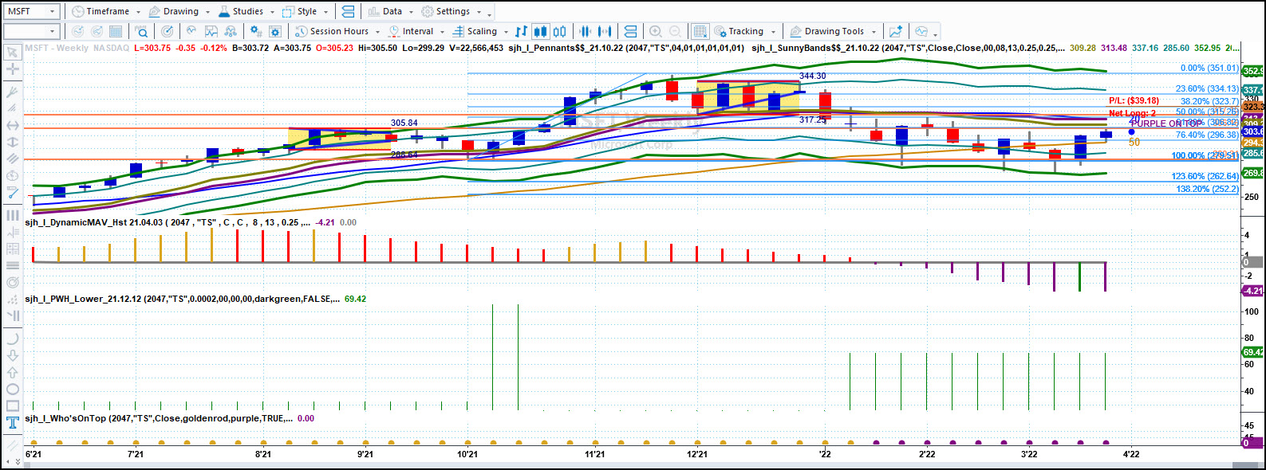Click the stacked panels icon beside zoom
The height and width of the screenshot is (470, 1266).
(x=631, y=31)
